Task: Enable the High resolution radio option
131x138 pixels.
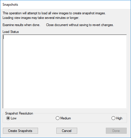Action: coord(113,118)
